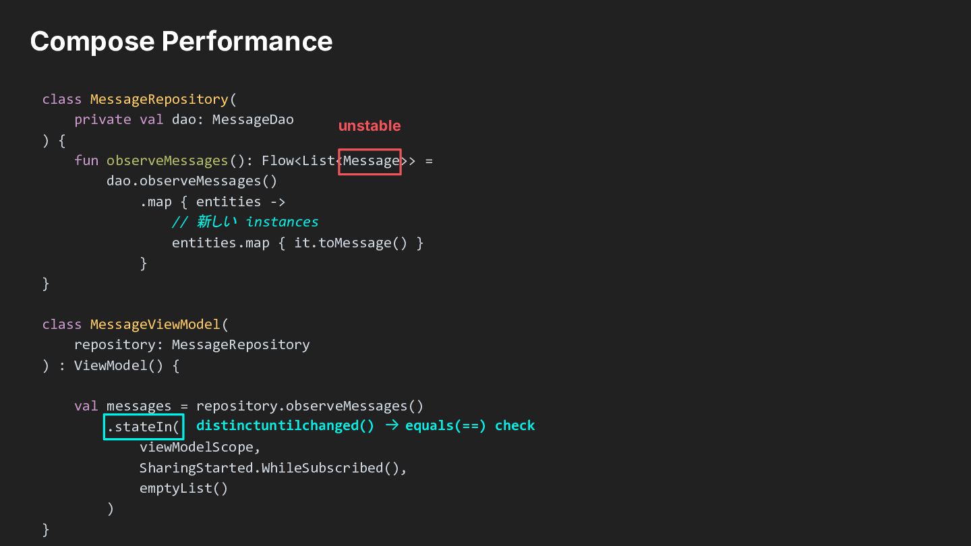This screenshot has width=971, height=546.
Task: Click the equals(==) check annotation
Action: (469, 425)
